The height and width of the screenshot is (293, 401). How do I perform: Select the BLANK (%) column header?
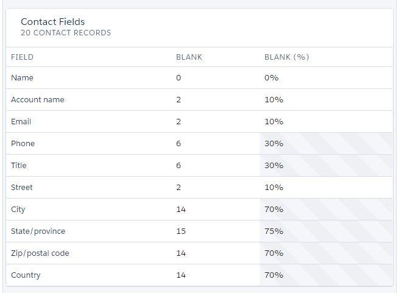286,57
